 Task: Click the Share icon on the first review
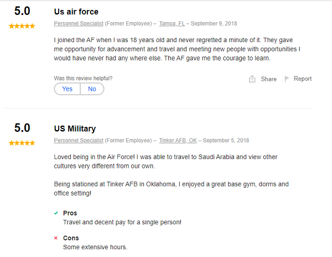pyautogui.click(x=252, y=79)
